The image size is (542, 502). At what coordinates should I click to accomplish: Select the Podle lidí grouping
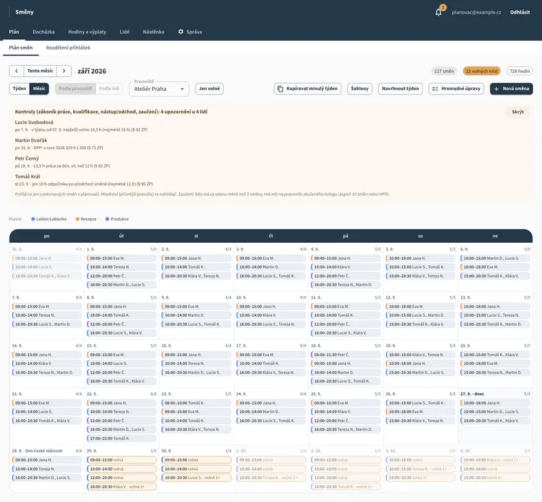coord(109,89)
